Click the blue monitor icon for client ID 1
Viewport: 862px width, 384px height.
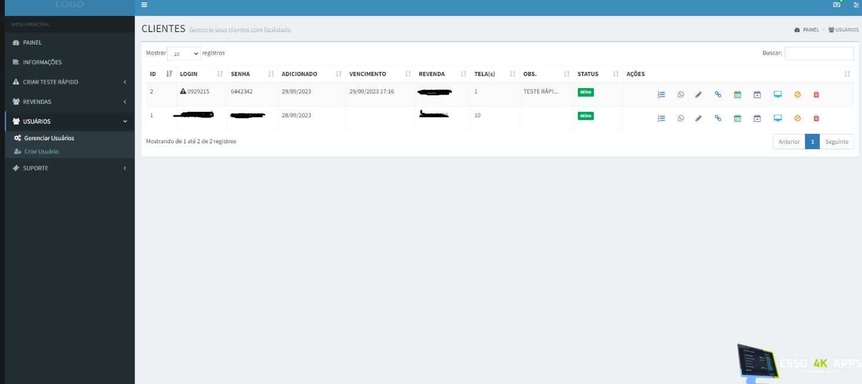[777, 118]
